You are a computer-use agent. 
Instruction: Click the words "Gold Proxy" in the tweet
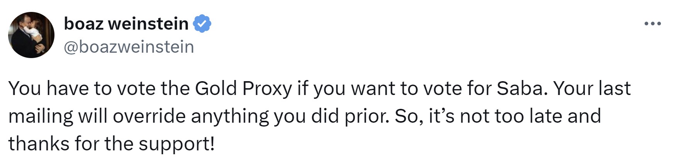[x=243, y=88]
